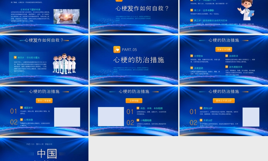Click number 02 beside 心理疏导
The image size is (268, 161).
(14, 122)
